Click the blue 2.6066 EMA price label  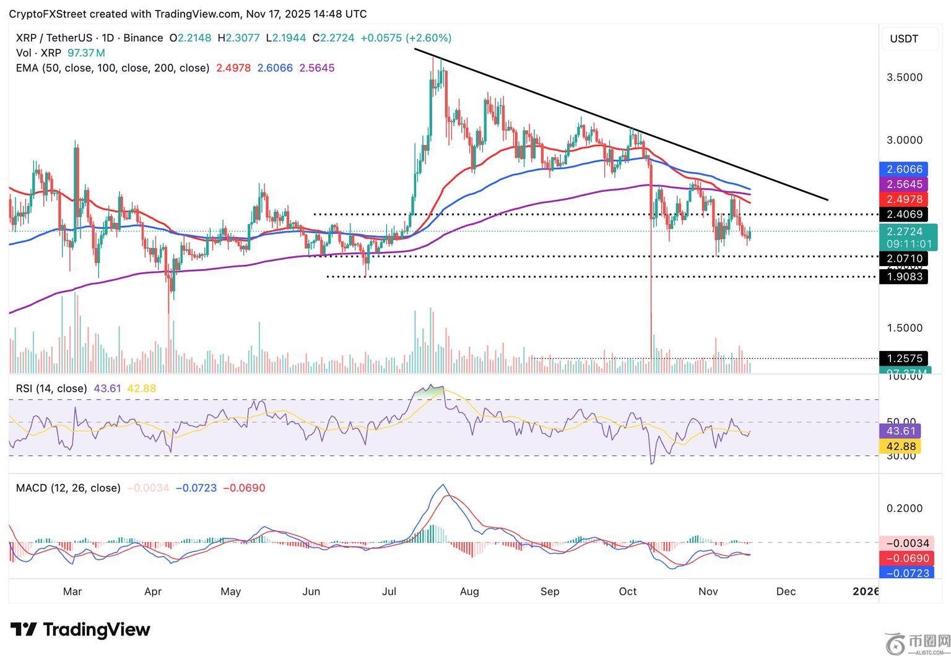[904, 169]
